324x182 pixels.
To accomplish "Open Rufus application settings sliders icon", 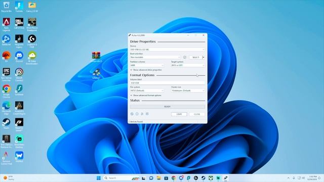I will [x=142, y=114].
